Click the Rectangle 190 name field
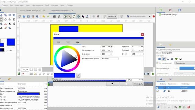 pos(178,53)
